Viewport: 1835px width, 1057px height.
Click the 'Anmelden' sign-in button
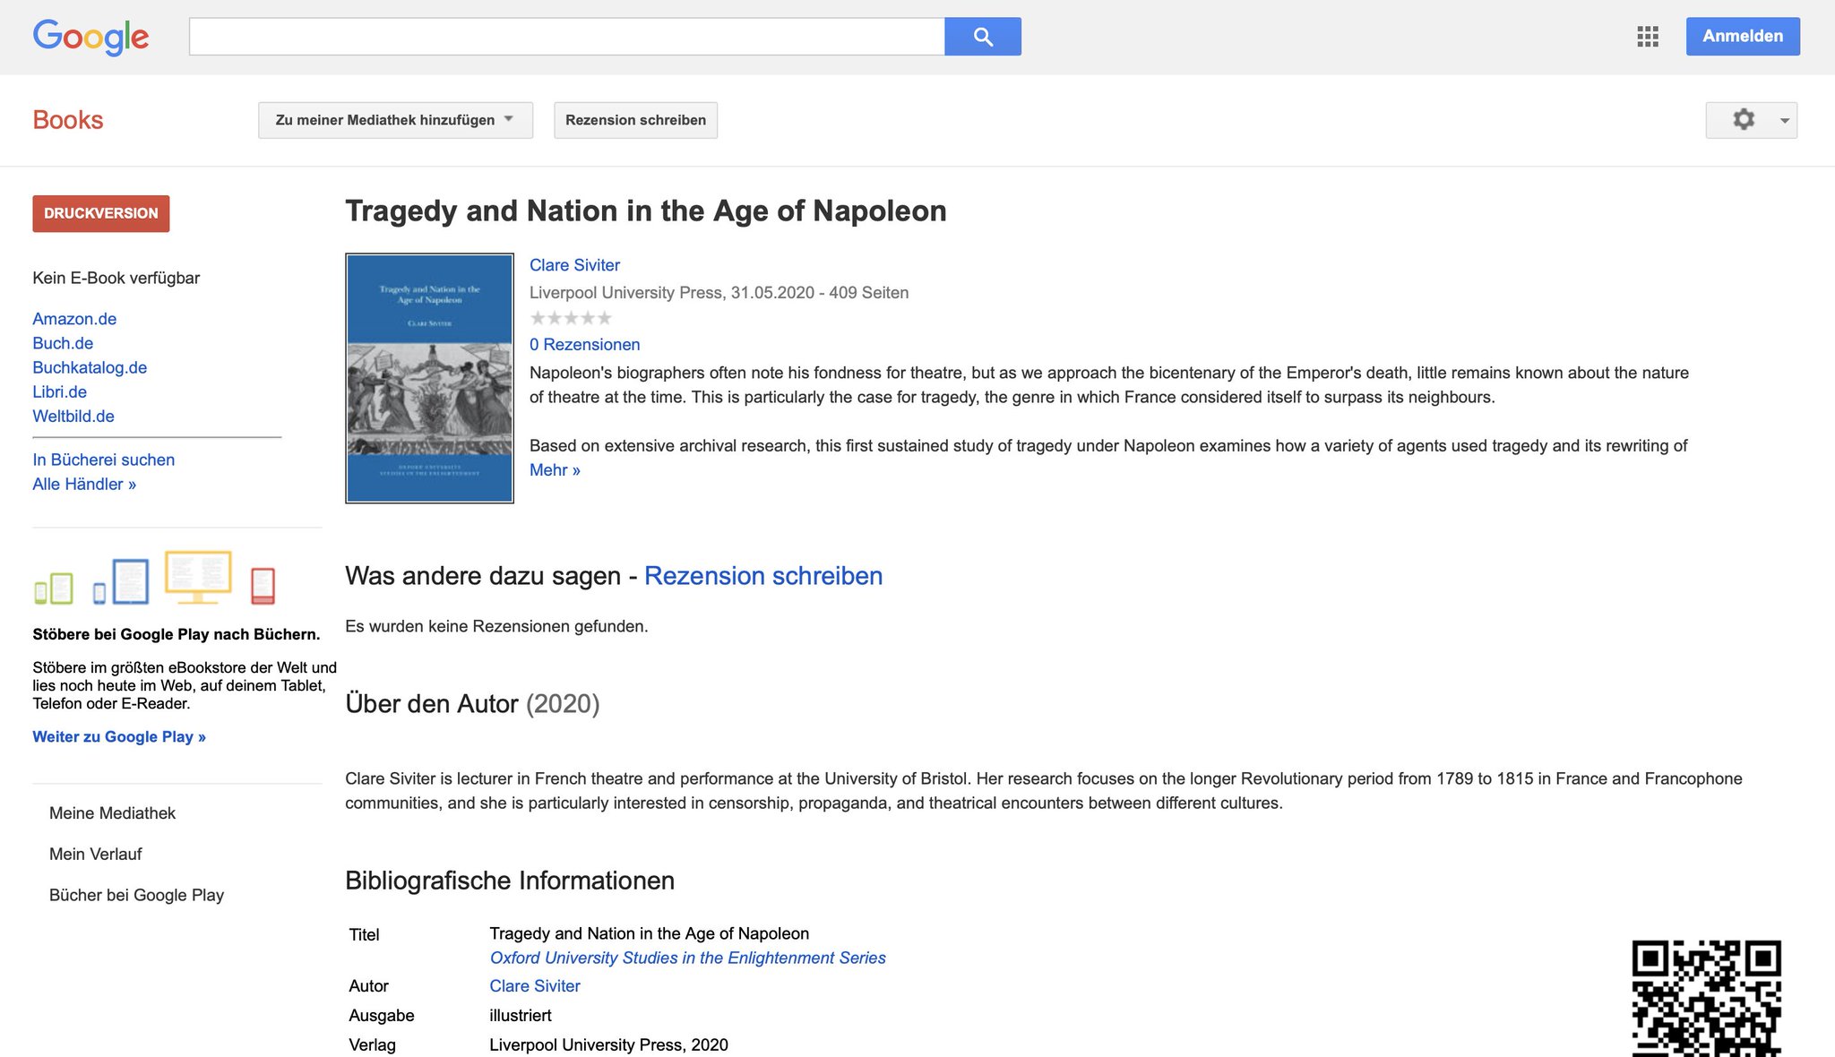click(x=1742, y=37)
